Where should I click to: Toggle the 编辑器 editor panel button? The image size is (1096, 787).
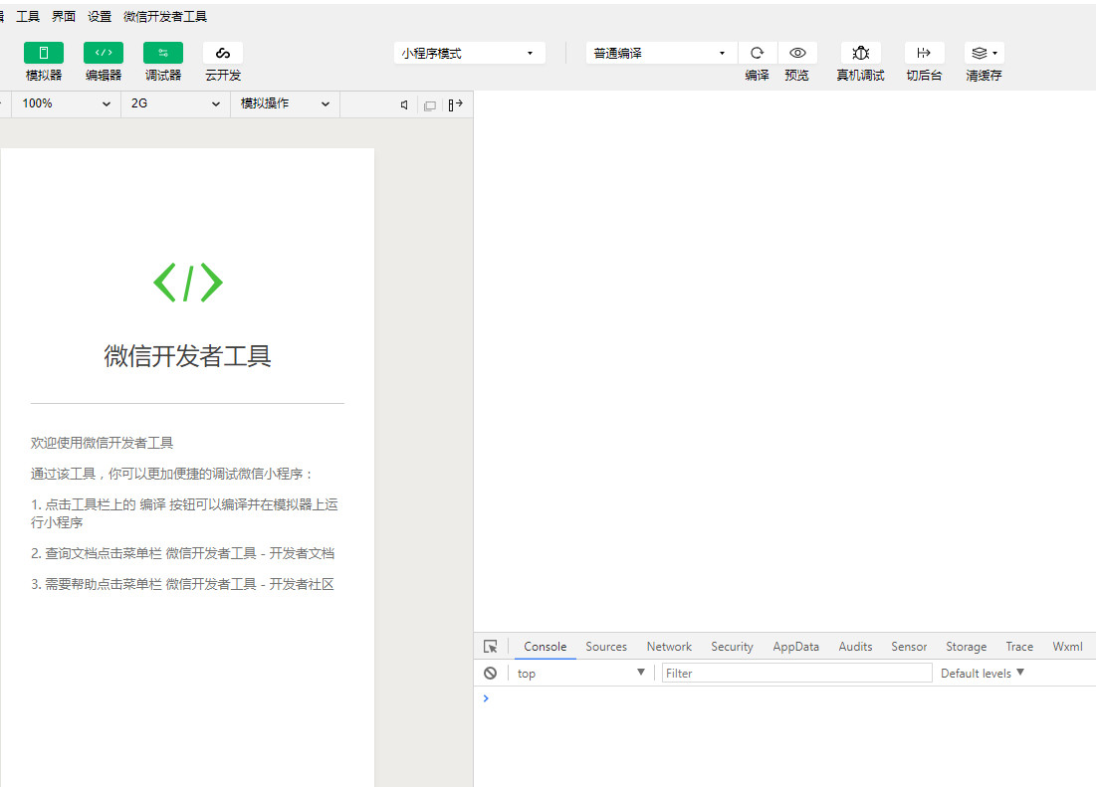(104, 53)
